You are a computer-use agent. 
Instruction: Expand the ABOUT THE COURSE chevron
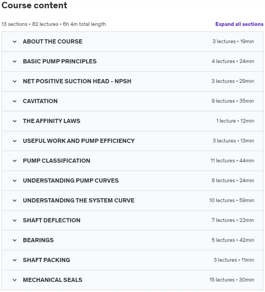pos(15,42)
